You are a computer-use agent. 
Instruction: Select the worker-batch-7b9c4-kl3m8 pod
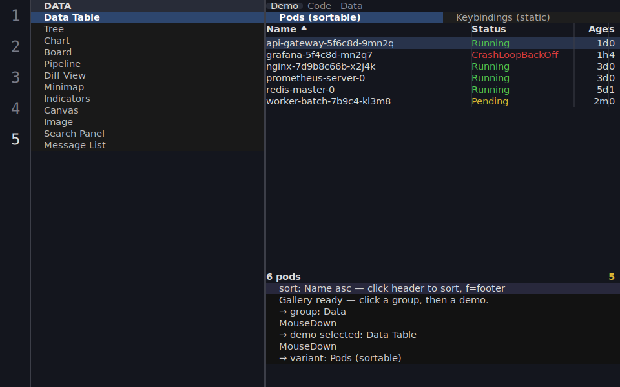[328, 101]
